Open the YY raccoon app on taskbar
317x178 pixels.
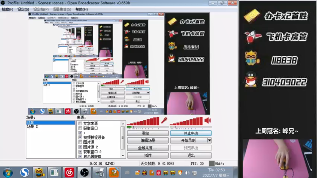click(x=40, y=173)
